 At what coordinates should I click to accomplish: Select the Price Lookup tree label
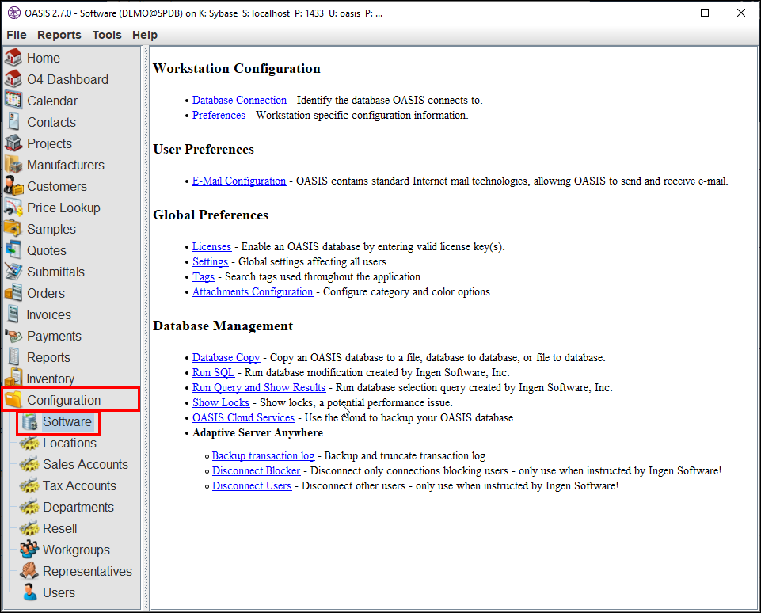tap(63, 208)
